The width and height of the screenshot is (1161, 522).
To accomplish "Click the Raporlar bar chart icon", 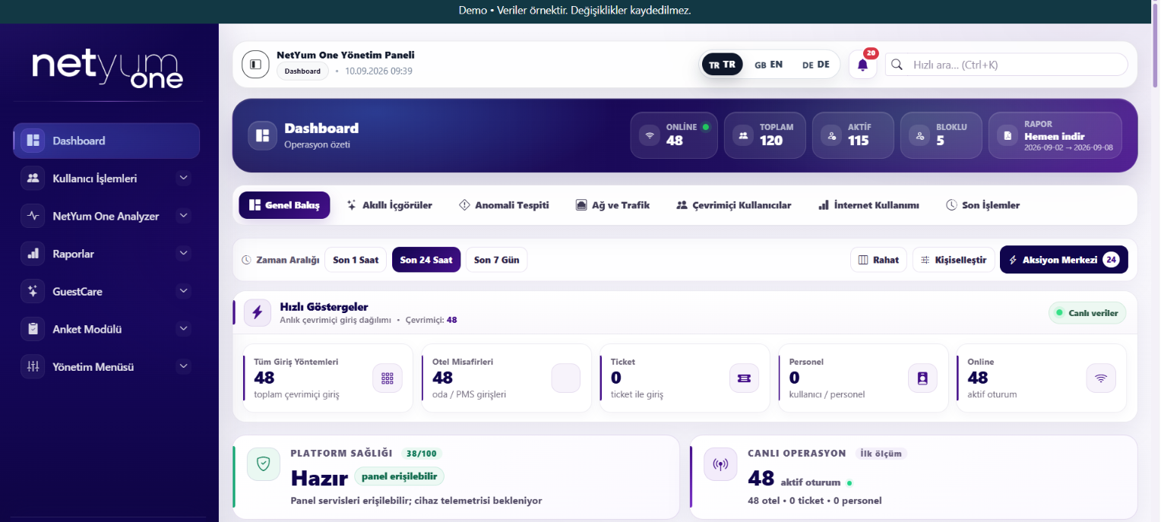I will point(33,254).
